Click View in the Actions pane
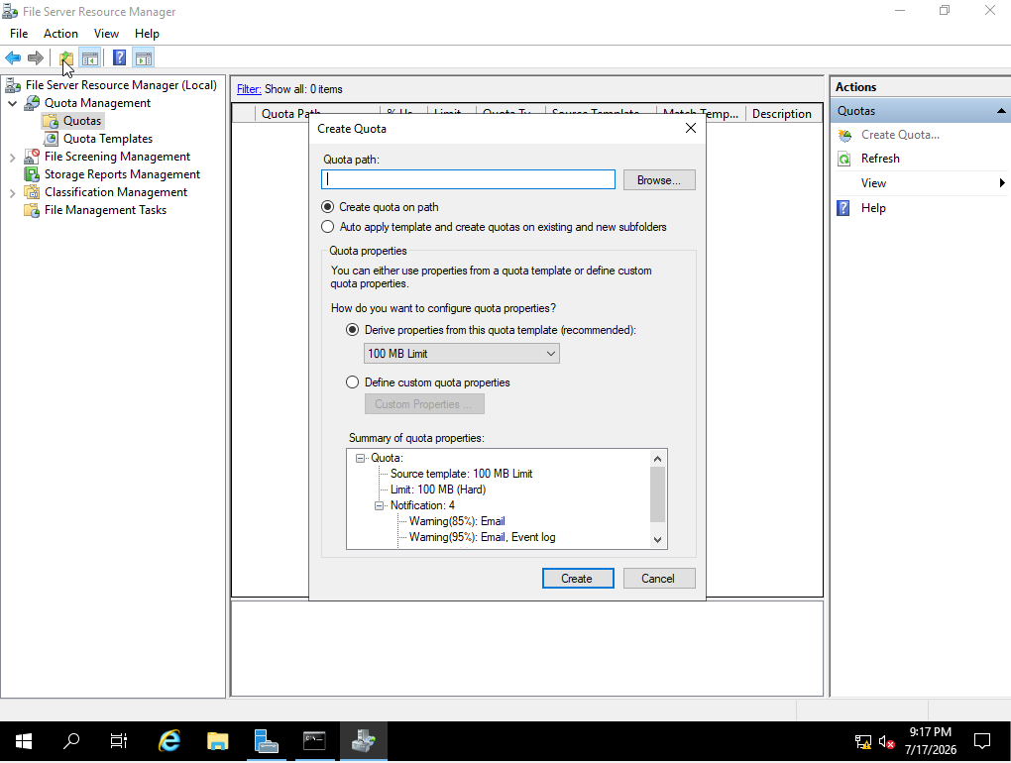The width and height of the screenshot is (1011, 763). point(873,183)
